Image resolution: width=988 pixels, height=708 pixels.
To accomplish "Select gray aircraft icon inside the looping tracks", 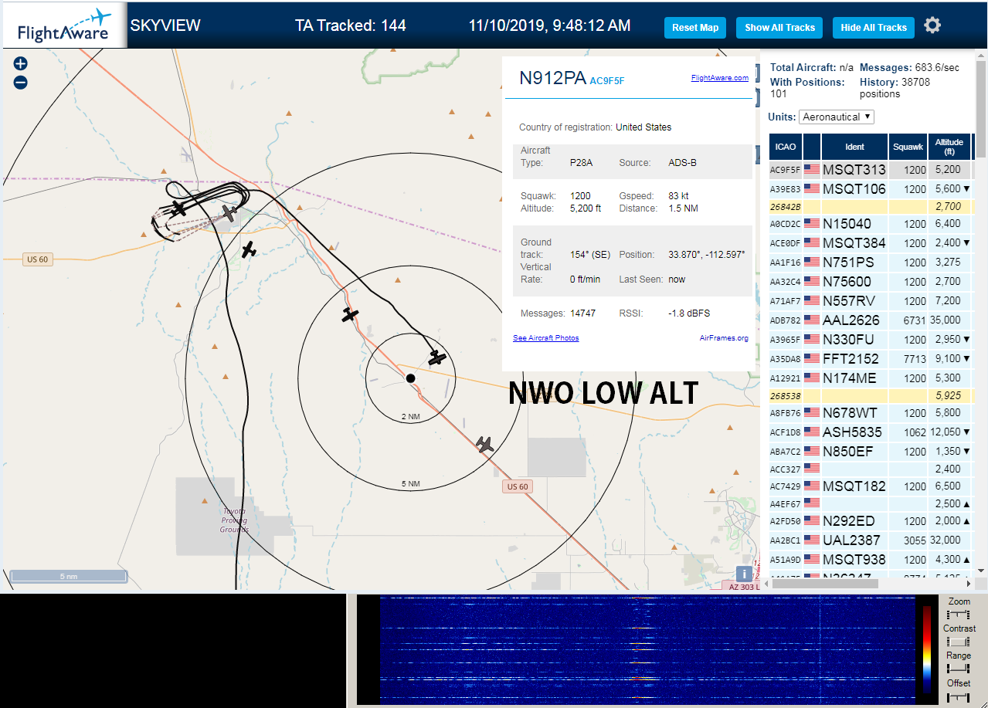I will 229,212.
